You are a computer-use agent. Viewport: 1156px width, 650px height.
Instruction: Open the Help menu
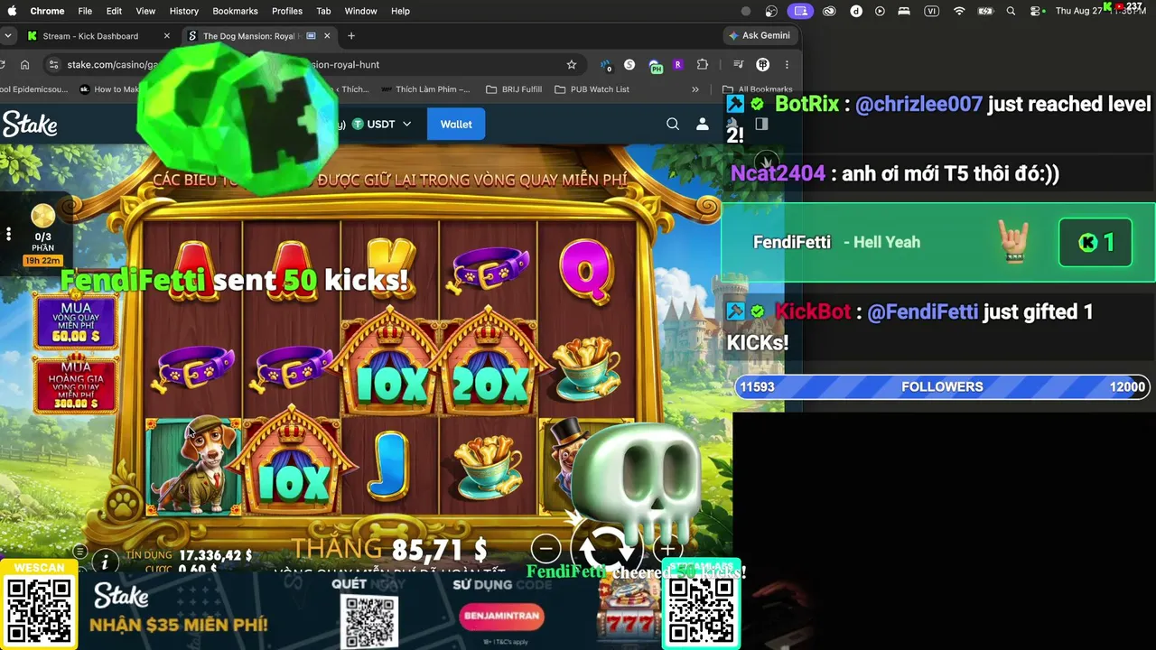(x=400, y=11)
